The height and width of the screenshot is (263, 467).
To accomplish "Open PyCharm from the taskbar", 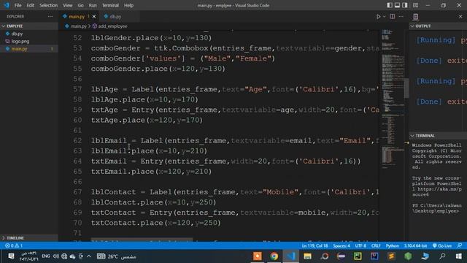I will click(x=358, y=256).
